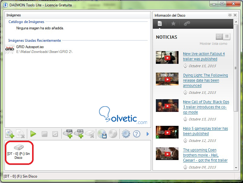Click the E:\Matias\Downloads path text
243x183 pixels.
[44, 52]
